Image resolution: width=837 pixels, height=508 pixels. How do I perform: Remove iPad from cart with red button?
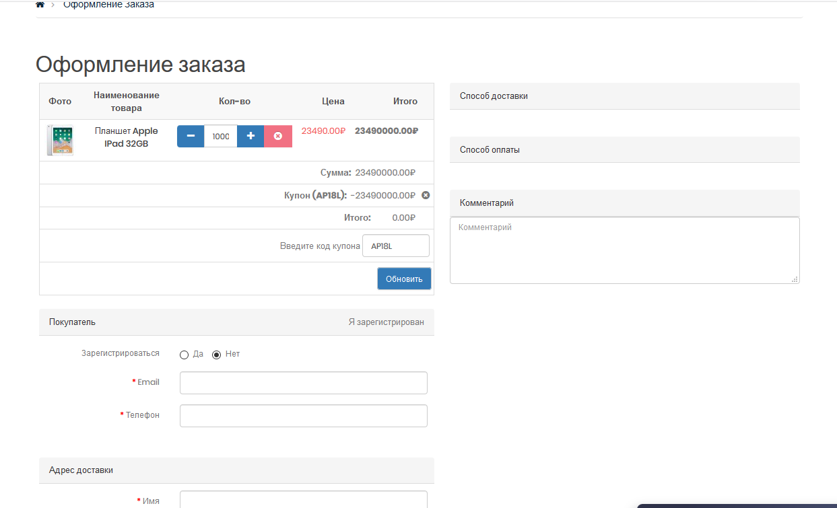pos(278,137)
